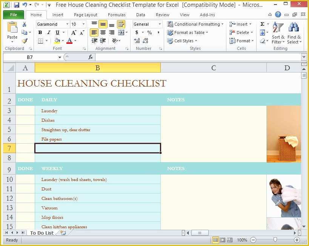Switch to the Formulas ribbon tab
309x246 pixels.
(x=117, y=14)
